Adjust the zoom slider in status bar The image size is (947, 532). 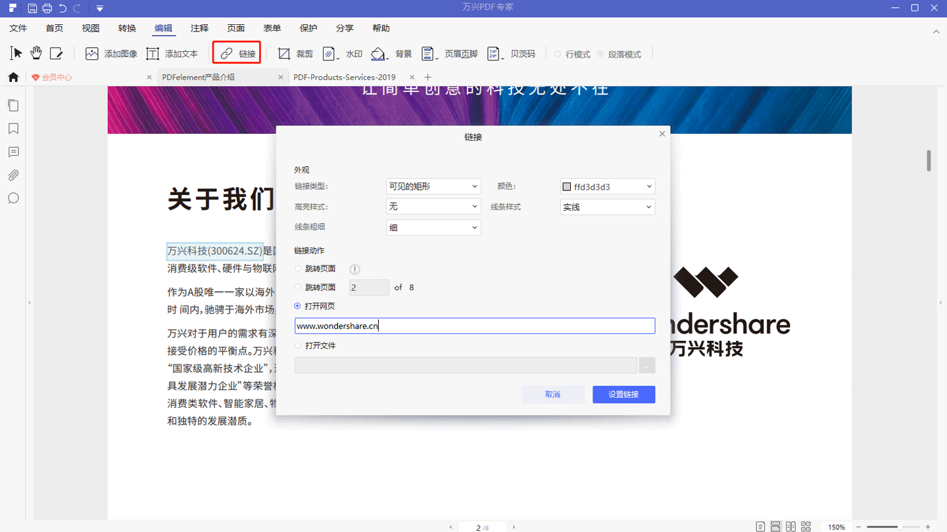click(x=892, y=527)
